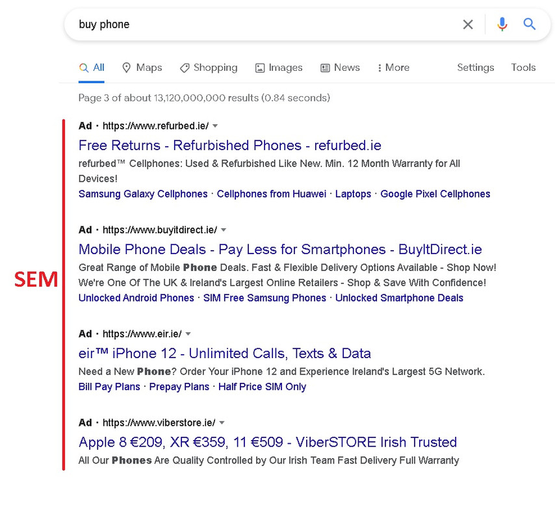The height and width of the screenshot is (520, 555).
Task: Click the newspaper icon on the News tab
Action: click(325, 68)
